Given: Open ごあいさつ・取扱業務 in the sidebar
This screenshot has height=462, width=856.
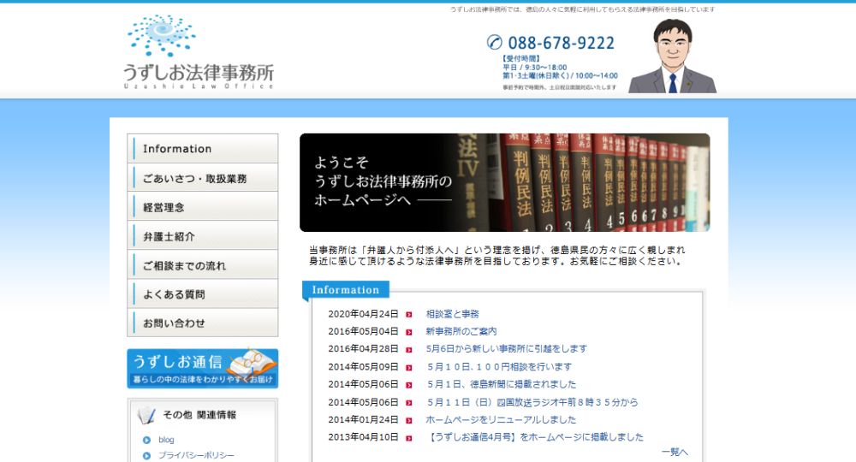Looking at the screenshot, I should (x=203, y=178).
